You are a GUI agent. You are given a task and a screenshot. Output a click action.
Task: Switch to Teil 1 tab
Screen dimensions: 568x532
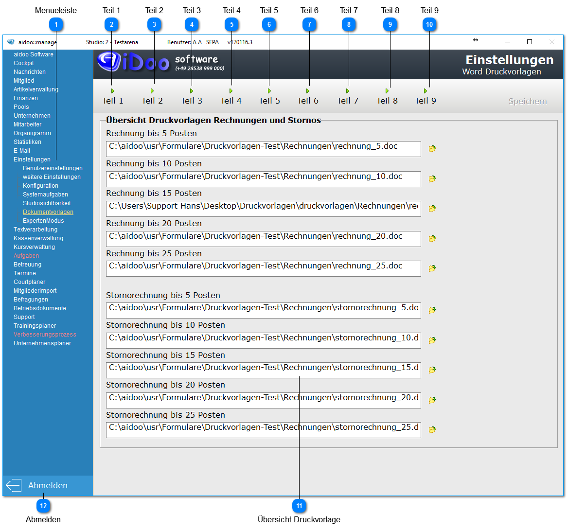(x=113, y=97)
